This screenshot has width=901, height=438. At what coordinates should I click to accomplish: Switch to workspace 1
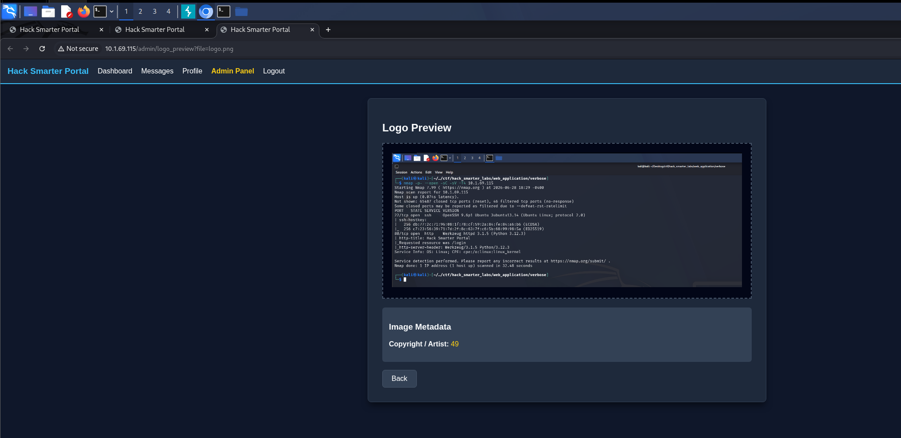pyautogui.click(x=126, y=12)
